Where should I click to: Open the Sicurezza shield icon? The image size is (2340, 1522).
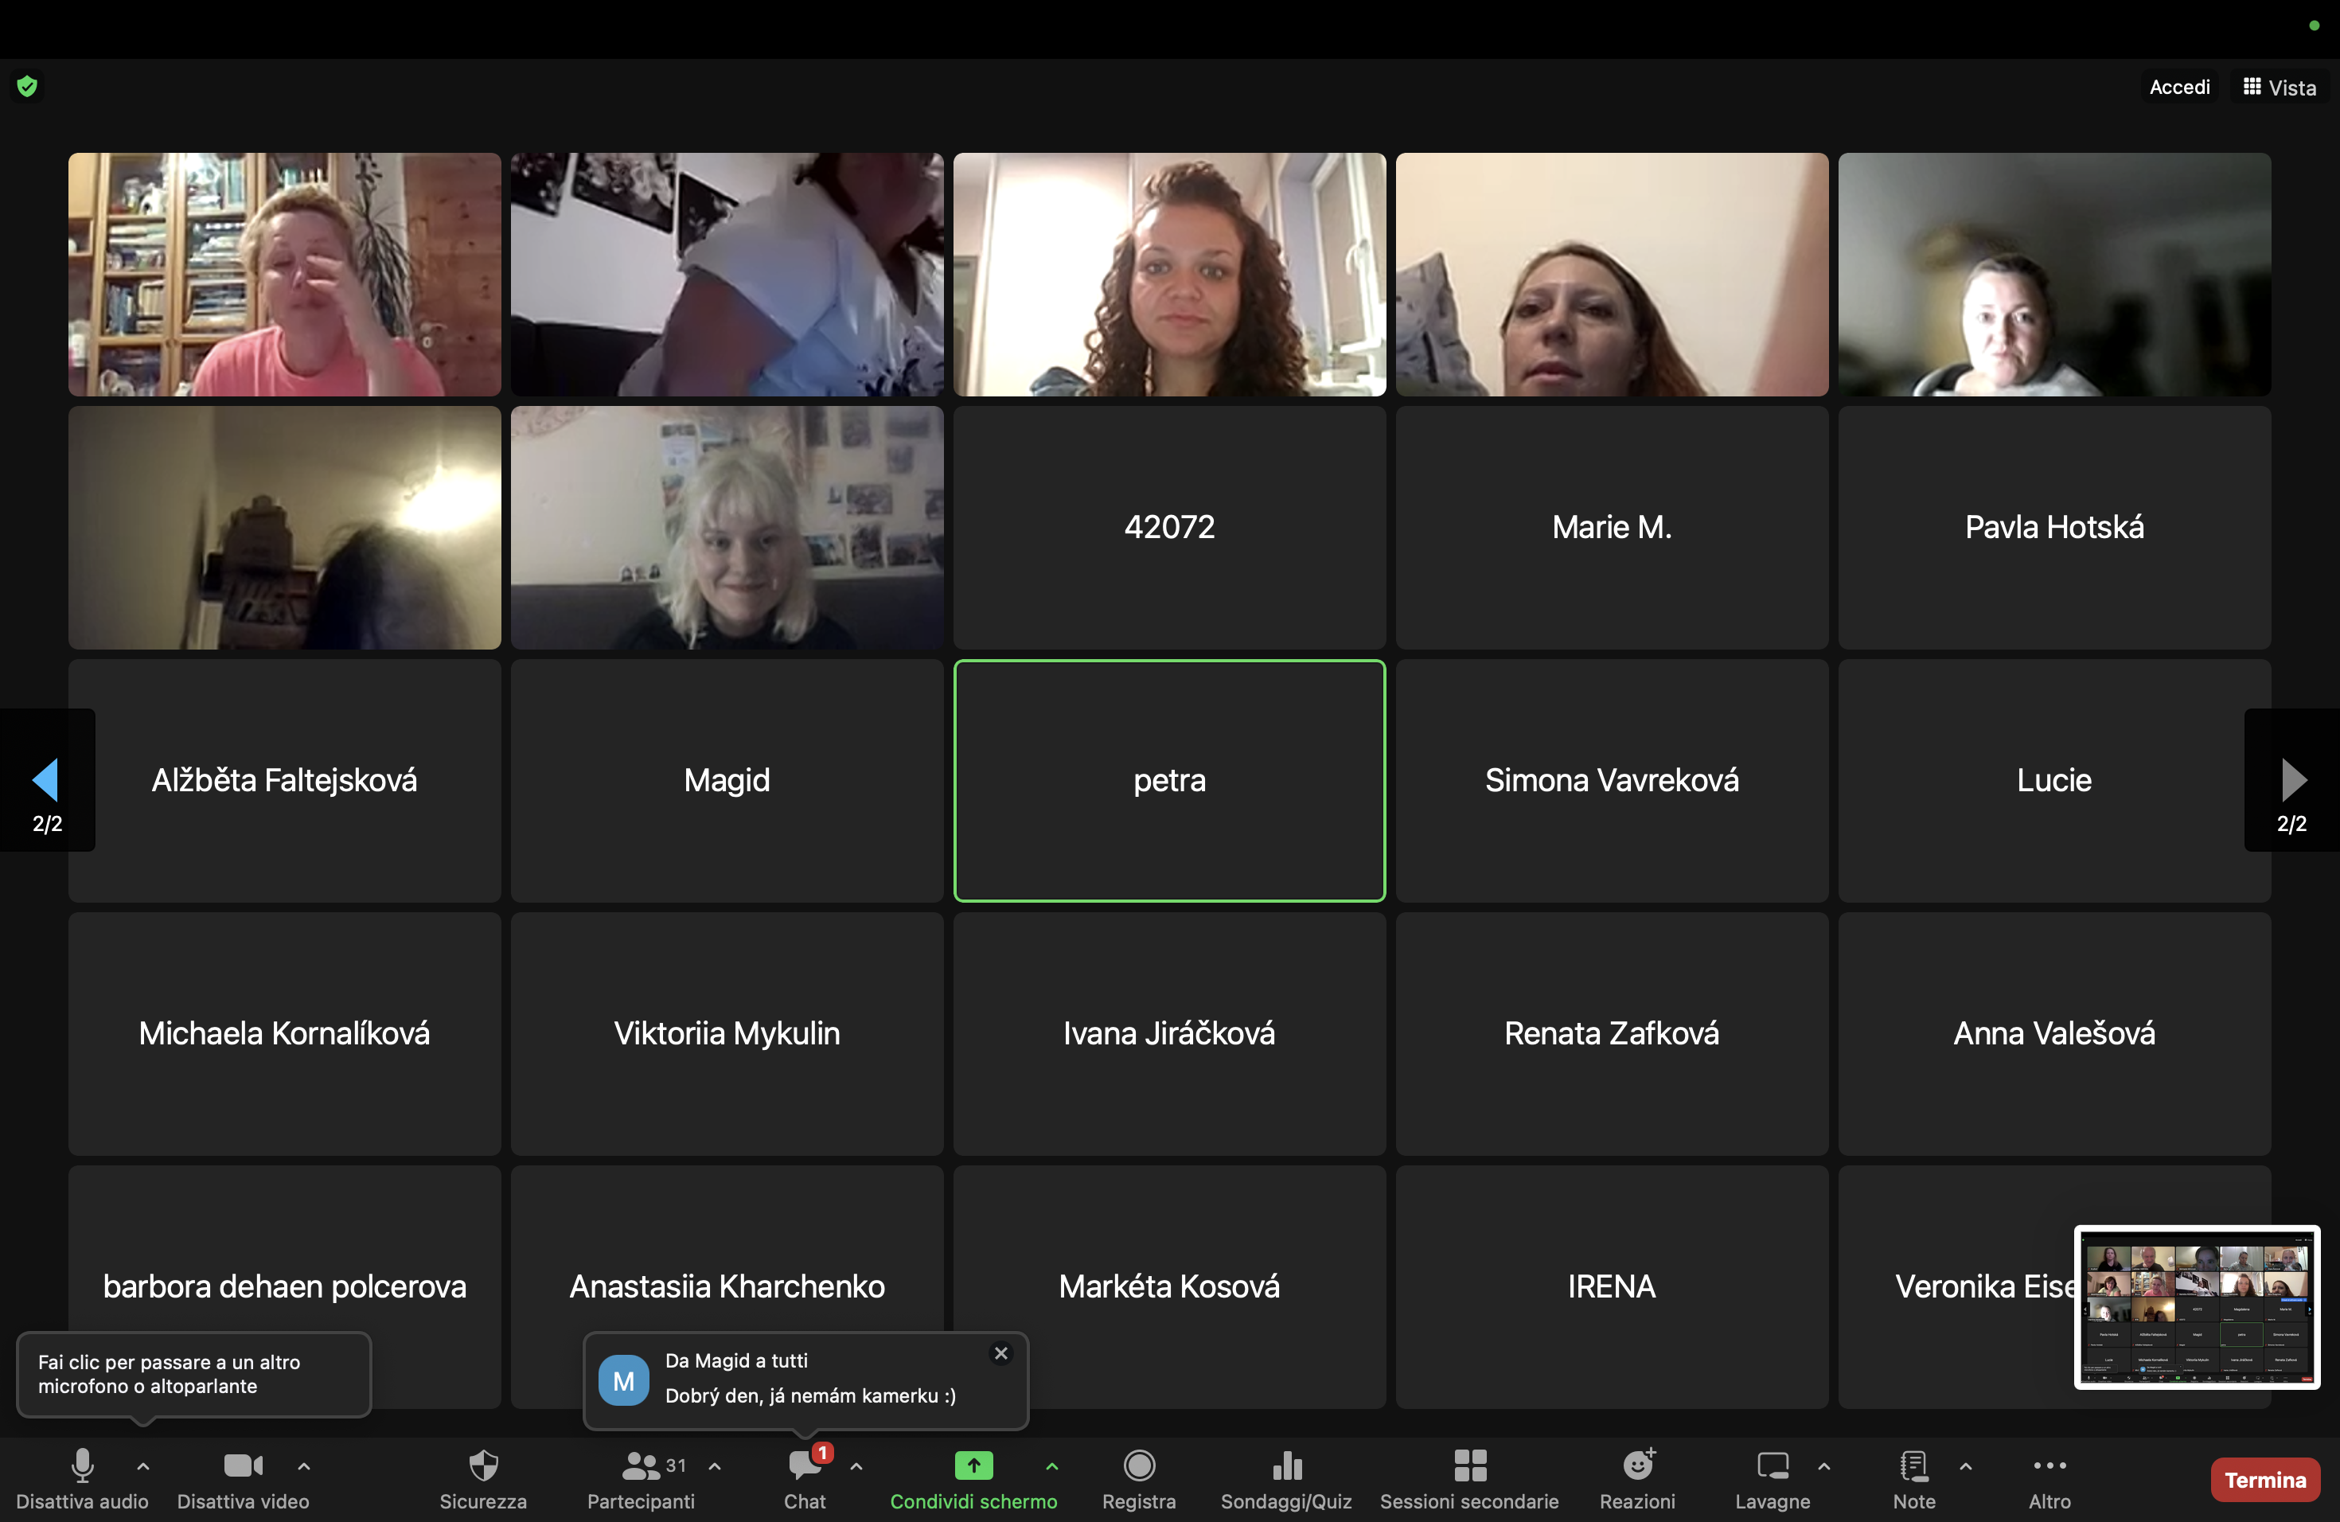coord(483,1466)
